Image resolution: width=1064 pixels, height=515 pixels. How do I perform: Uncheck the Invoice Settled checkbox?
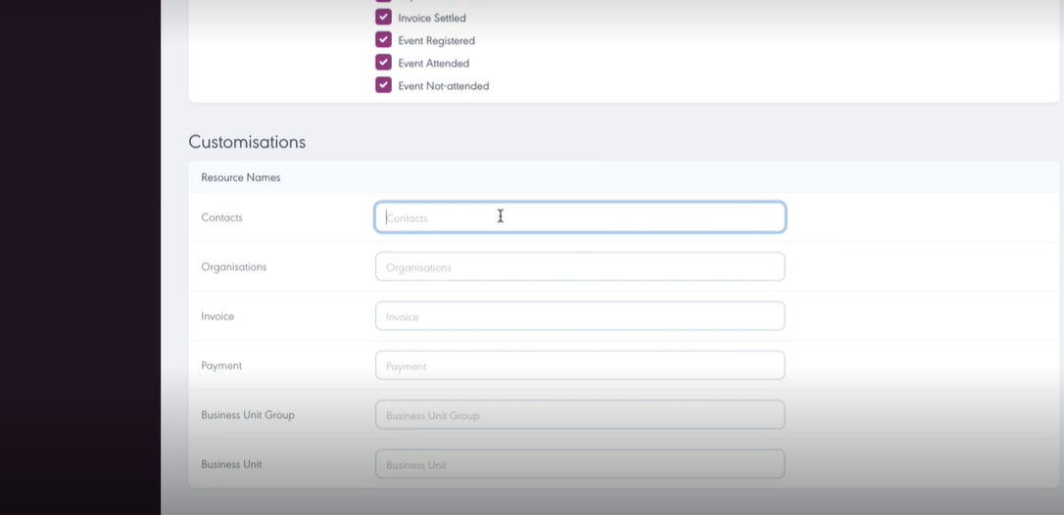tap(383, 18)
